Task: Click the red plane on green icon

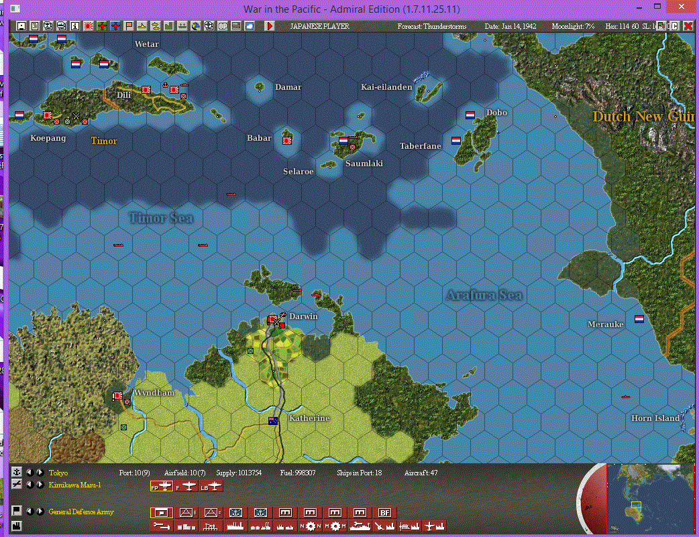Action: [x=102, y=26]
